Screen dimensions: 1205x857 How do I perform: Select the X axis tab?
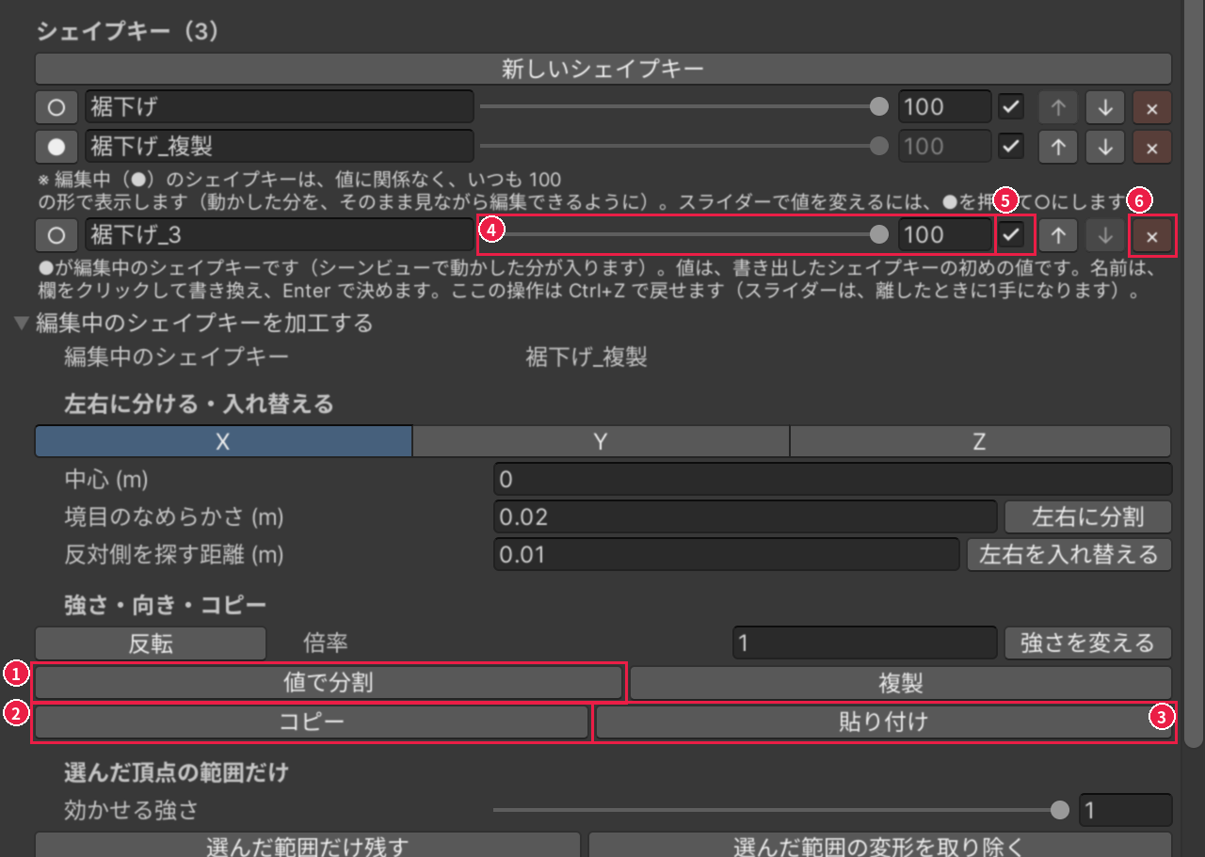pyautogui.click(x=223, y=441)
